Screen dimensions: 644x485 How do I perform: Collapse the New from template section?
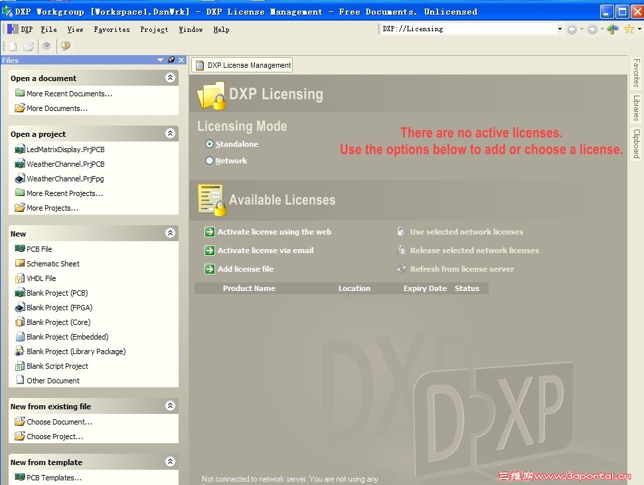click(x=170, y=461)
